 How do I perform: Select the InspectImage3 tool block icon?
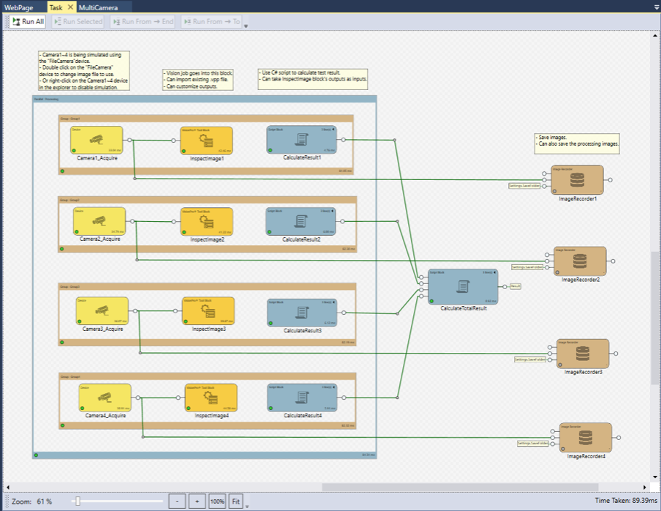coord(208,311)
